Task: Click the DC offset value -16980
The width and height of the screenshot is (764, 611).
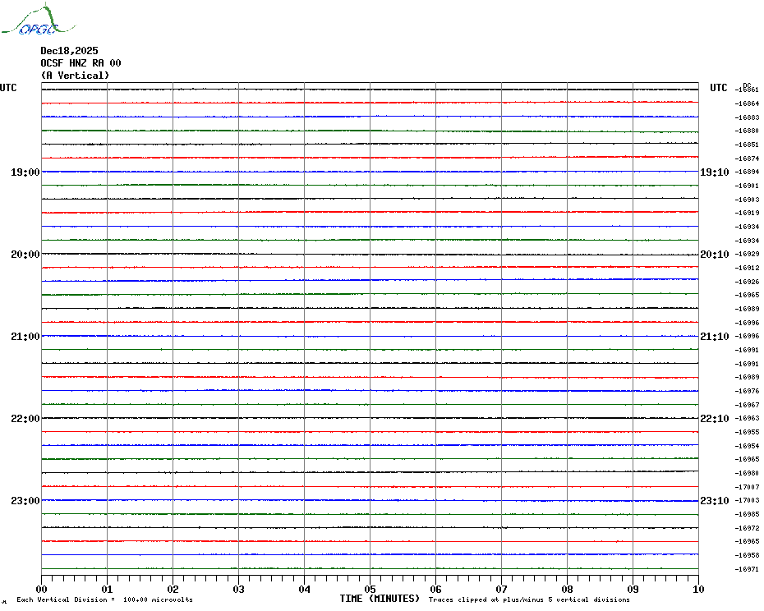Action: [x=747, y=473]
